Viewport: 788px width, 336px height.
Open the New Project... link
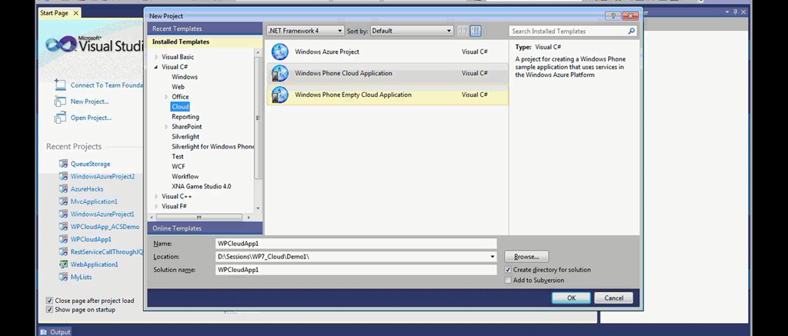(x=89, y=101)
